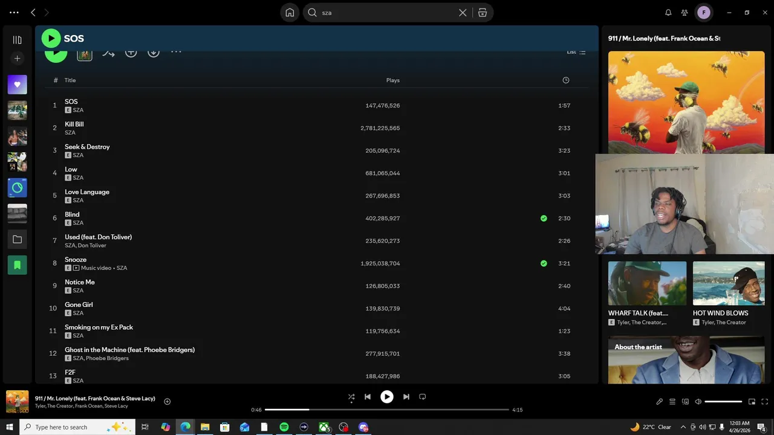Collapse Your Library sidebar icon

pos(17,40)
